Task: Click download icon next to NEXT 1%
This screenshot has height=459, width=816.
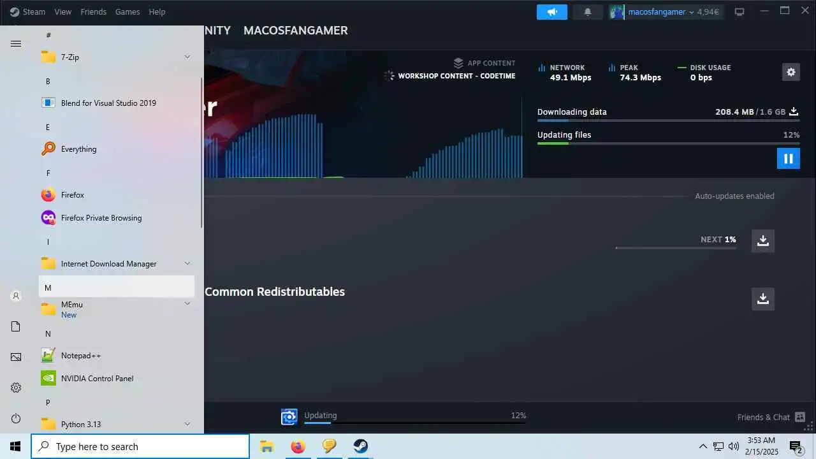Action: (x=762, y=240)
